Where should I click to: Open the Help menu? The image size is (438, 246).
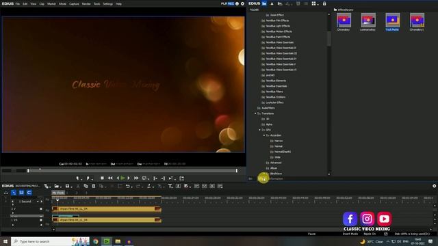click(x=118, y=4)
